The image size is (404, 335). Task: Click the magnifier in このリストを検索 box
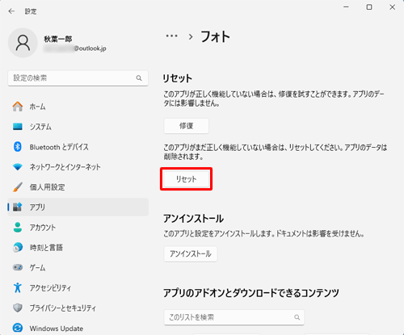(x=297, y=317)
